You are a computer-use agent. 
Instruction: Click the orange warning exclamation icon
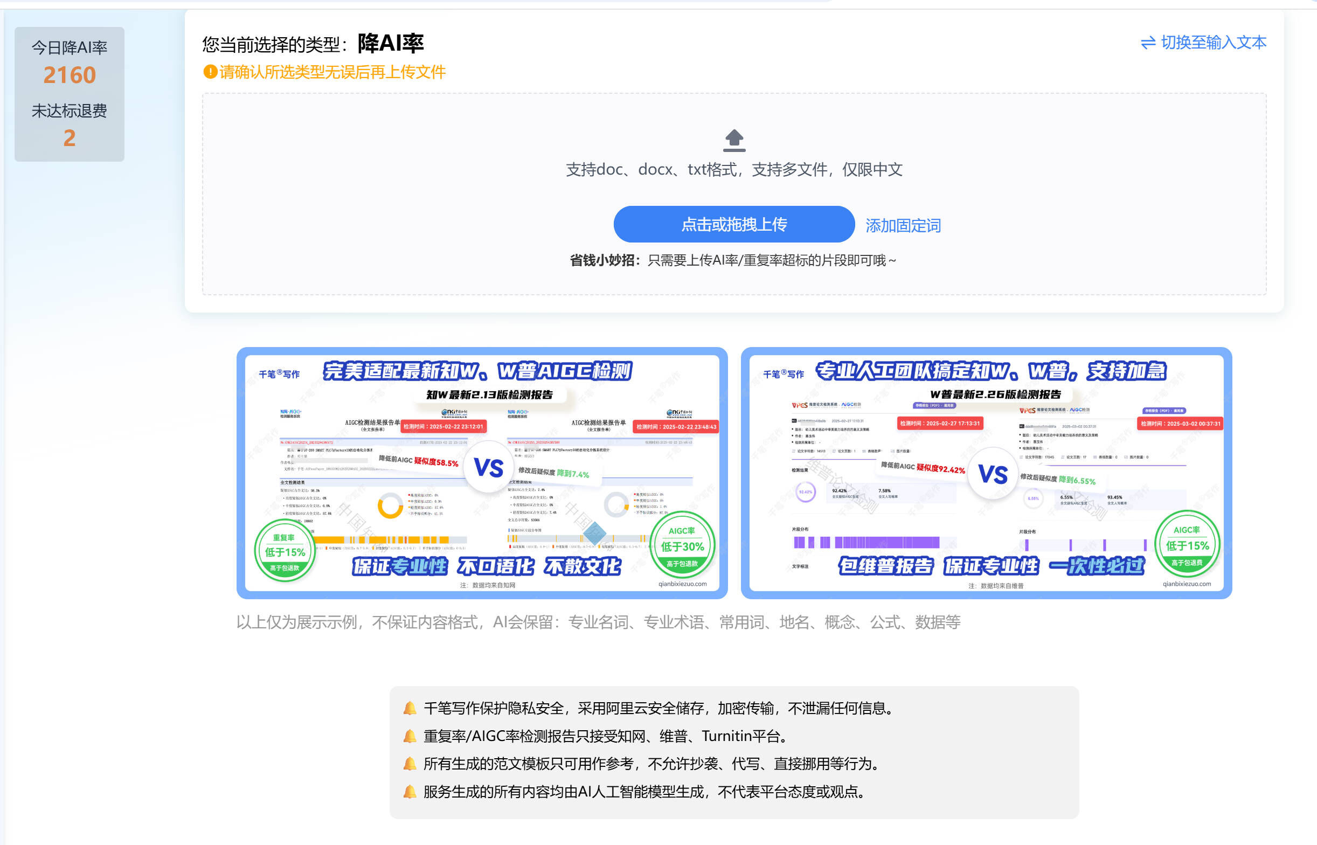tap(210, 71)
